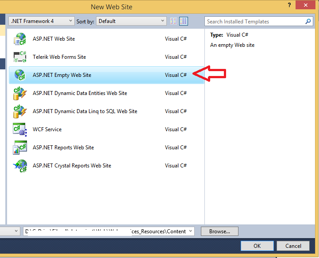Open the help question mark button
The width and height of the screenshot is (319, 258).
click(289, 5)
